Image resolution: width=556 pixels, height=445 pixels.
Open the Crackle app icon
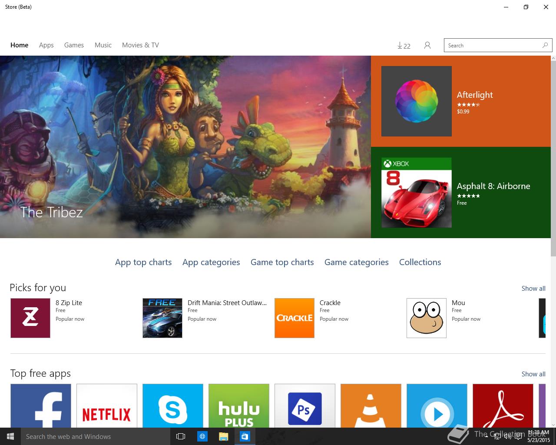295,318
